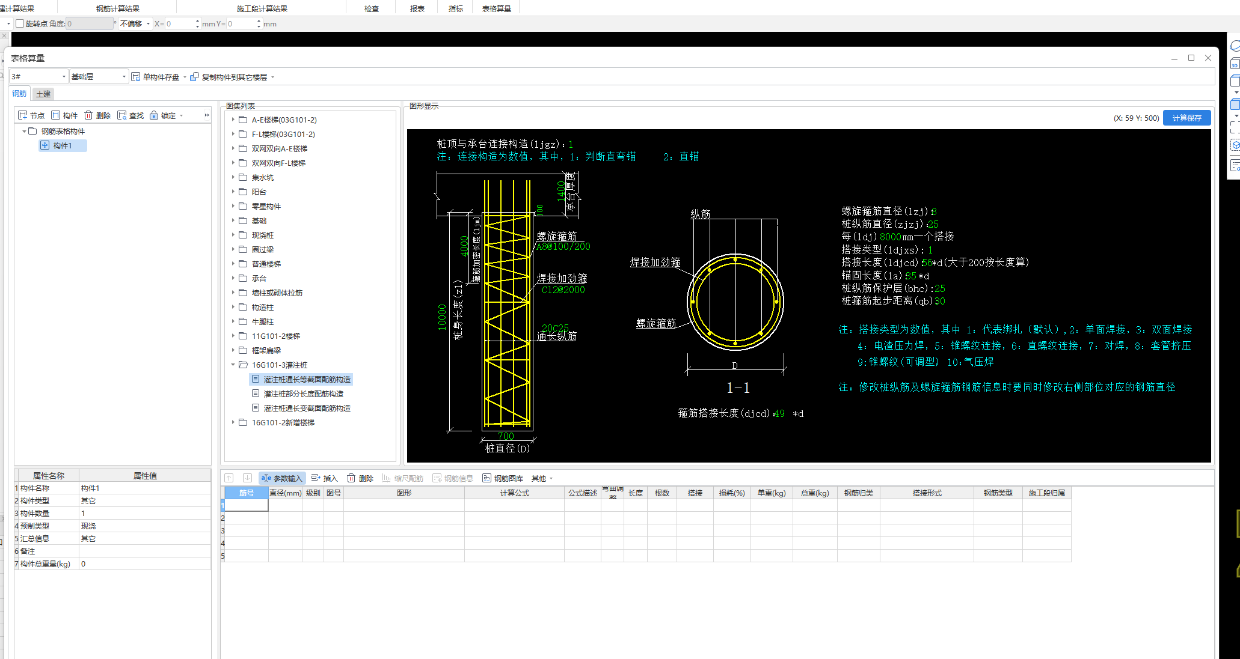The image size is (1240, 659).
Task: Click 插入 insert row tool
Action: pos(325,478)
